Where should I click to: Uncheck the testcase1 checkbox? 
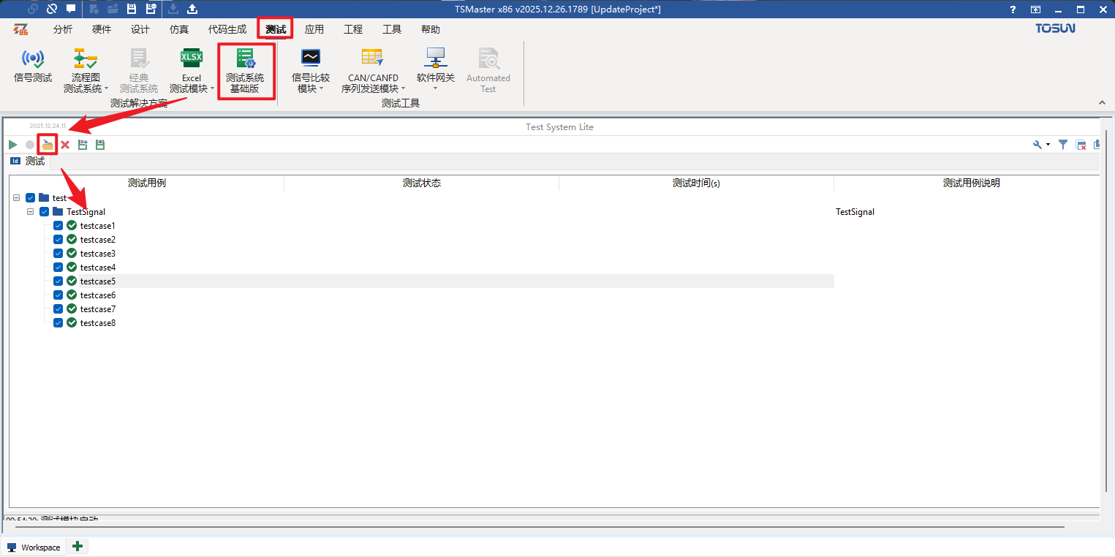coord(58,226)
